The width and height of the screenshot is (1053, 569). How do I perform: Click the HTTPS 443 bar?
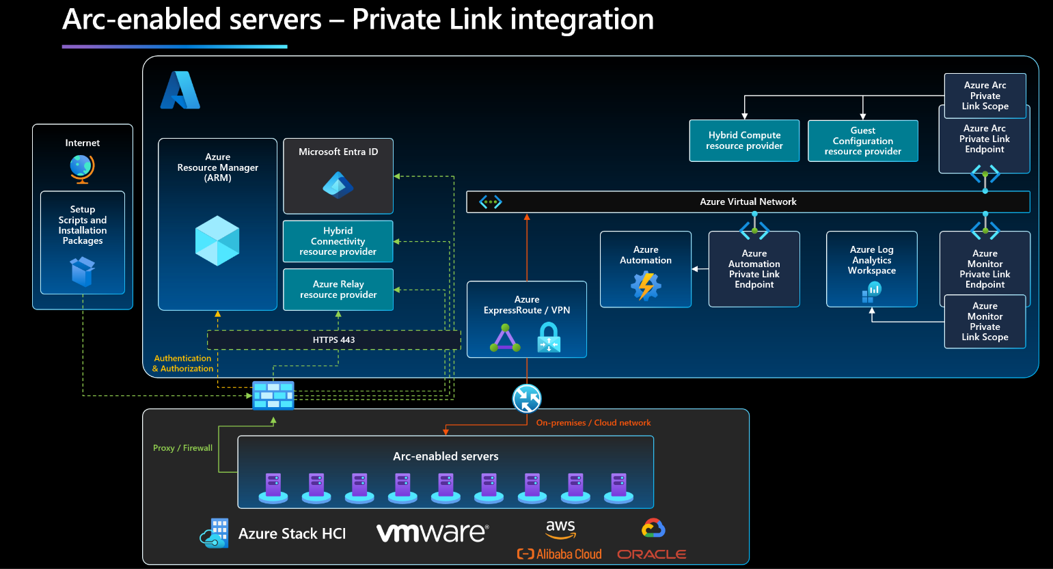point(333,339)
